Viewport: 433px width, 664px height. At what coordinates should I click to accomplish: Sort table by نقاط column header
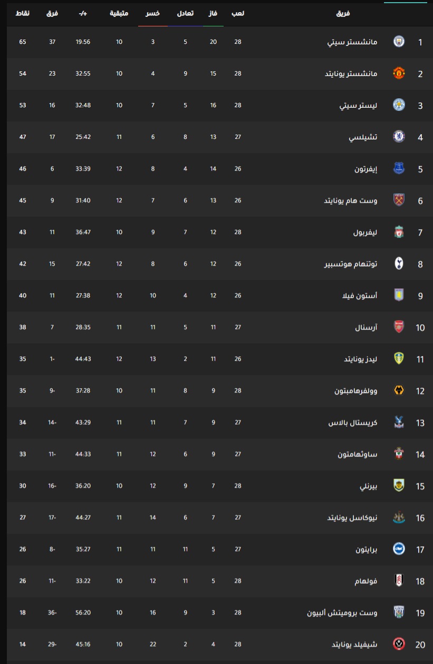tap(23, 13)
